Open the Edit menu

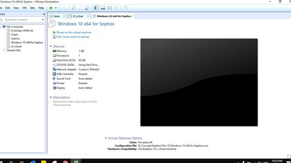click(x=8, y=8)
